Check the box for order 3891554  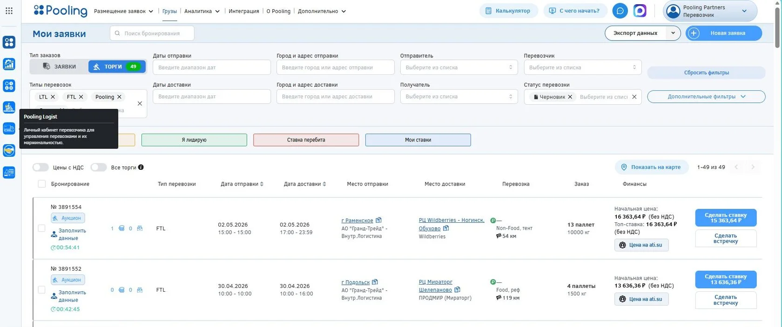[41, 228]
